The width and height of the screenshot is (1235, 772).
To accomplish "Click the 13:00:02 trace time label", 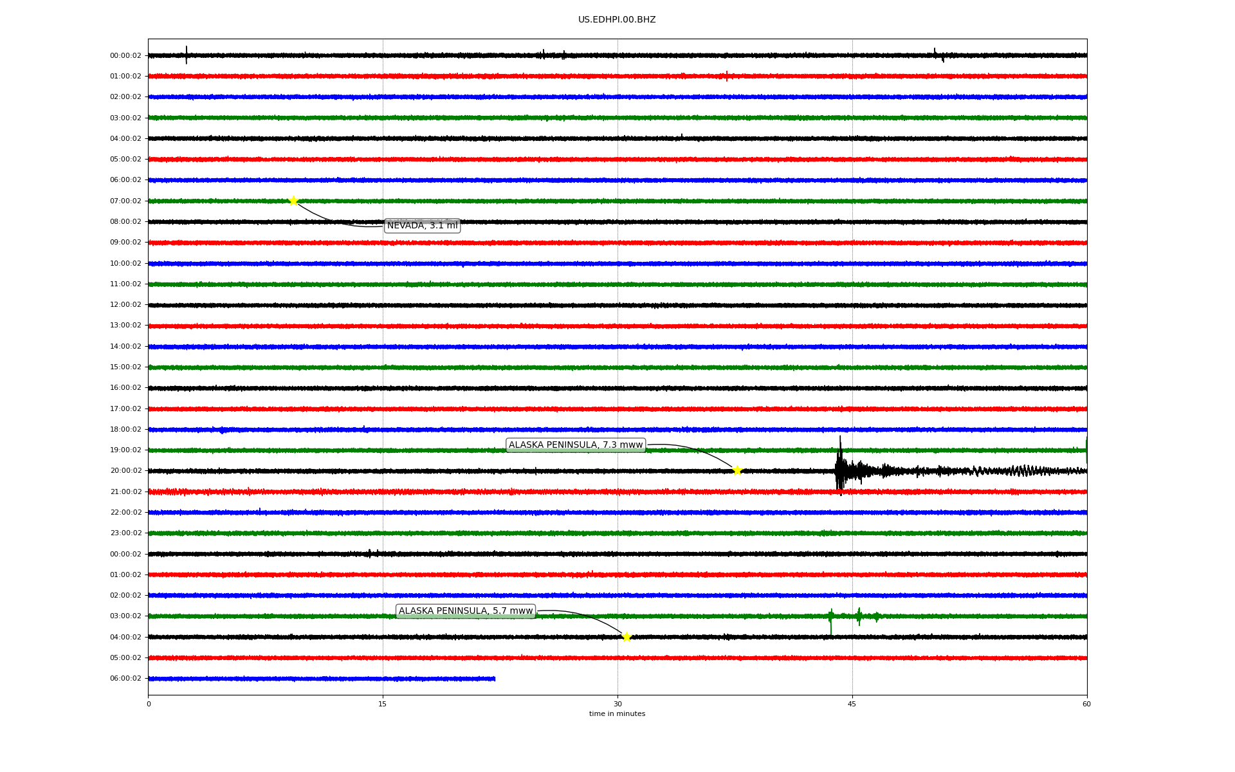I will pos(125,326).
